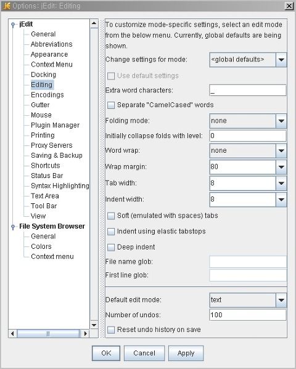Viewport: 296px width, 369px height.
Task: Click the jEdit logo icon in title bar
Action: tap(7, 6)
